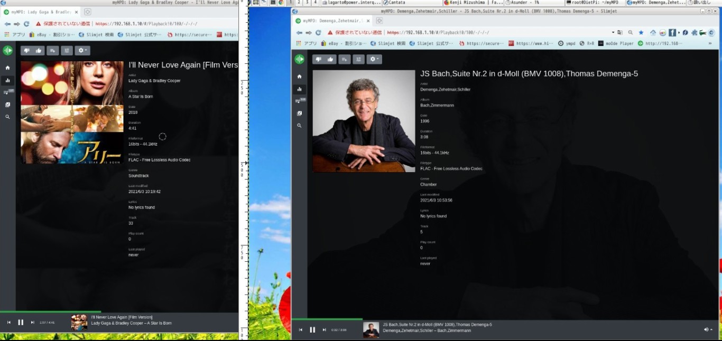This screenshot has height=341, width=722.
Task: Click add-to-playlist icon in right player toolbar
Action: [344, 59]
